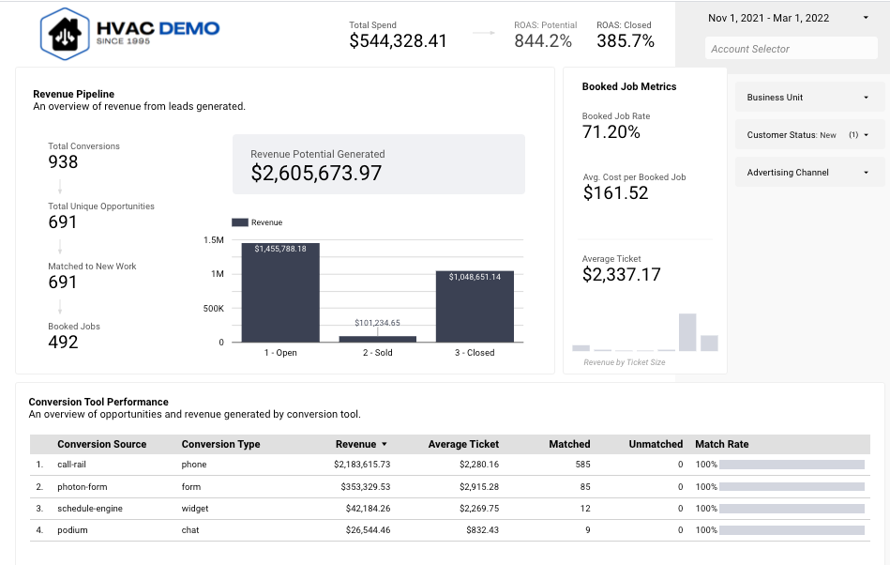Click the Revenue legend color swatch
890x565 pixels.
[239, 222]
